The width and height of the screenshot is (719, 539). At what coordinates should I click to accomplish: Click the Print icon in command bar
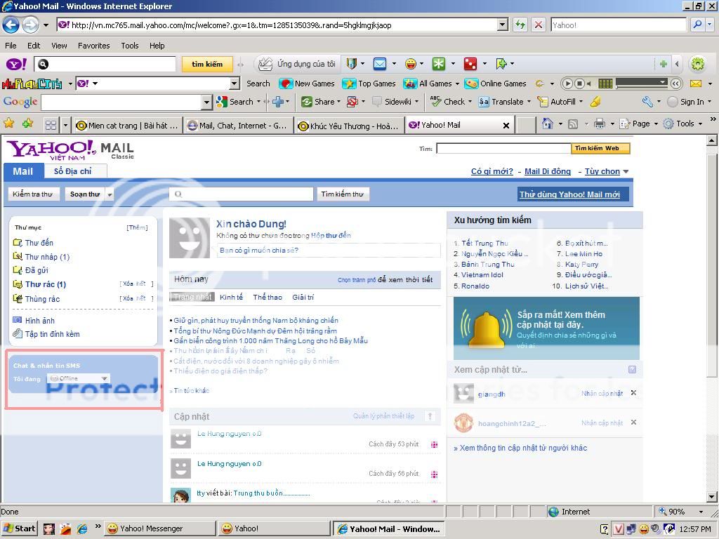599,124
